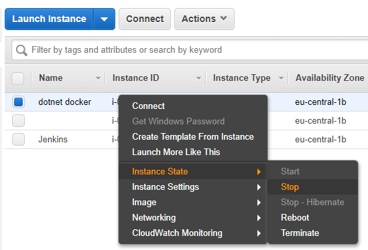Click the Launch Instance button
The width and height of the screenshot is (368, 250).
[x=49, y=19]
